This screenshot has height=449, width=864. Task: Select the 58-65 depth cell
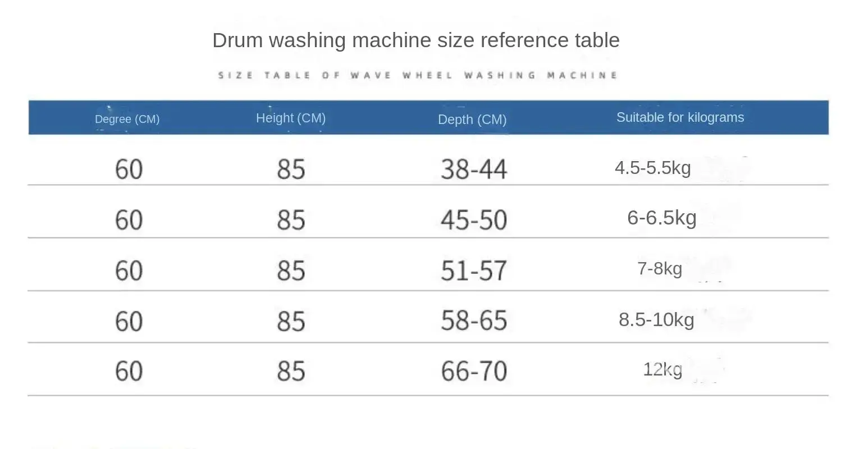pyautogui.click(x=474, y=320)
